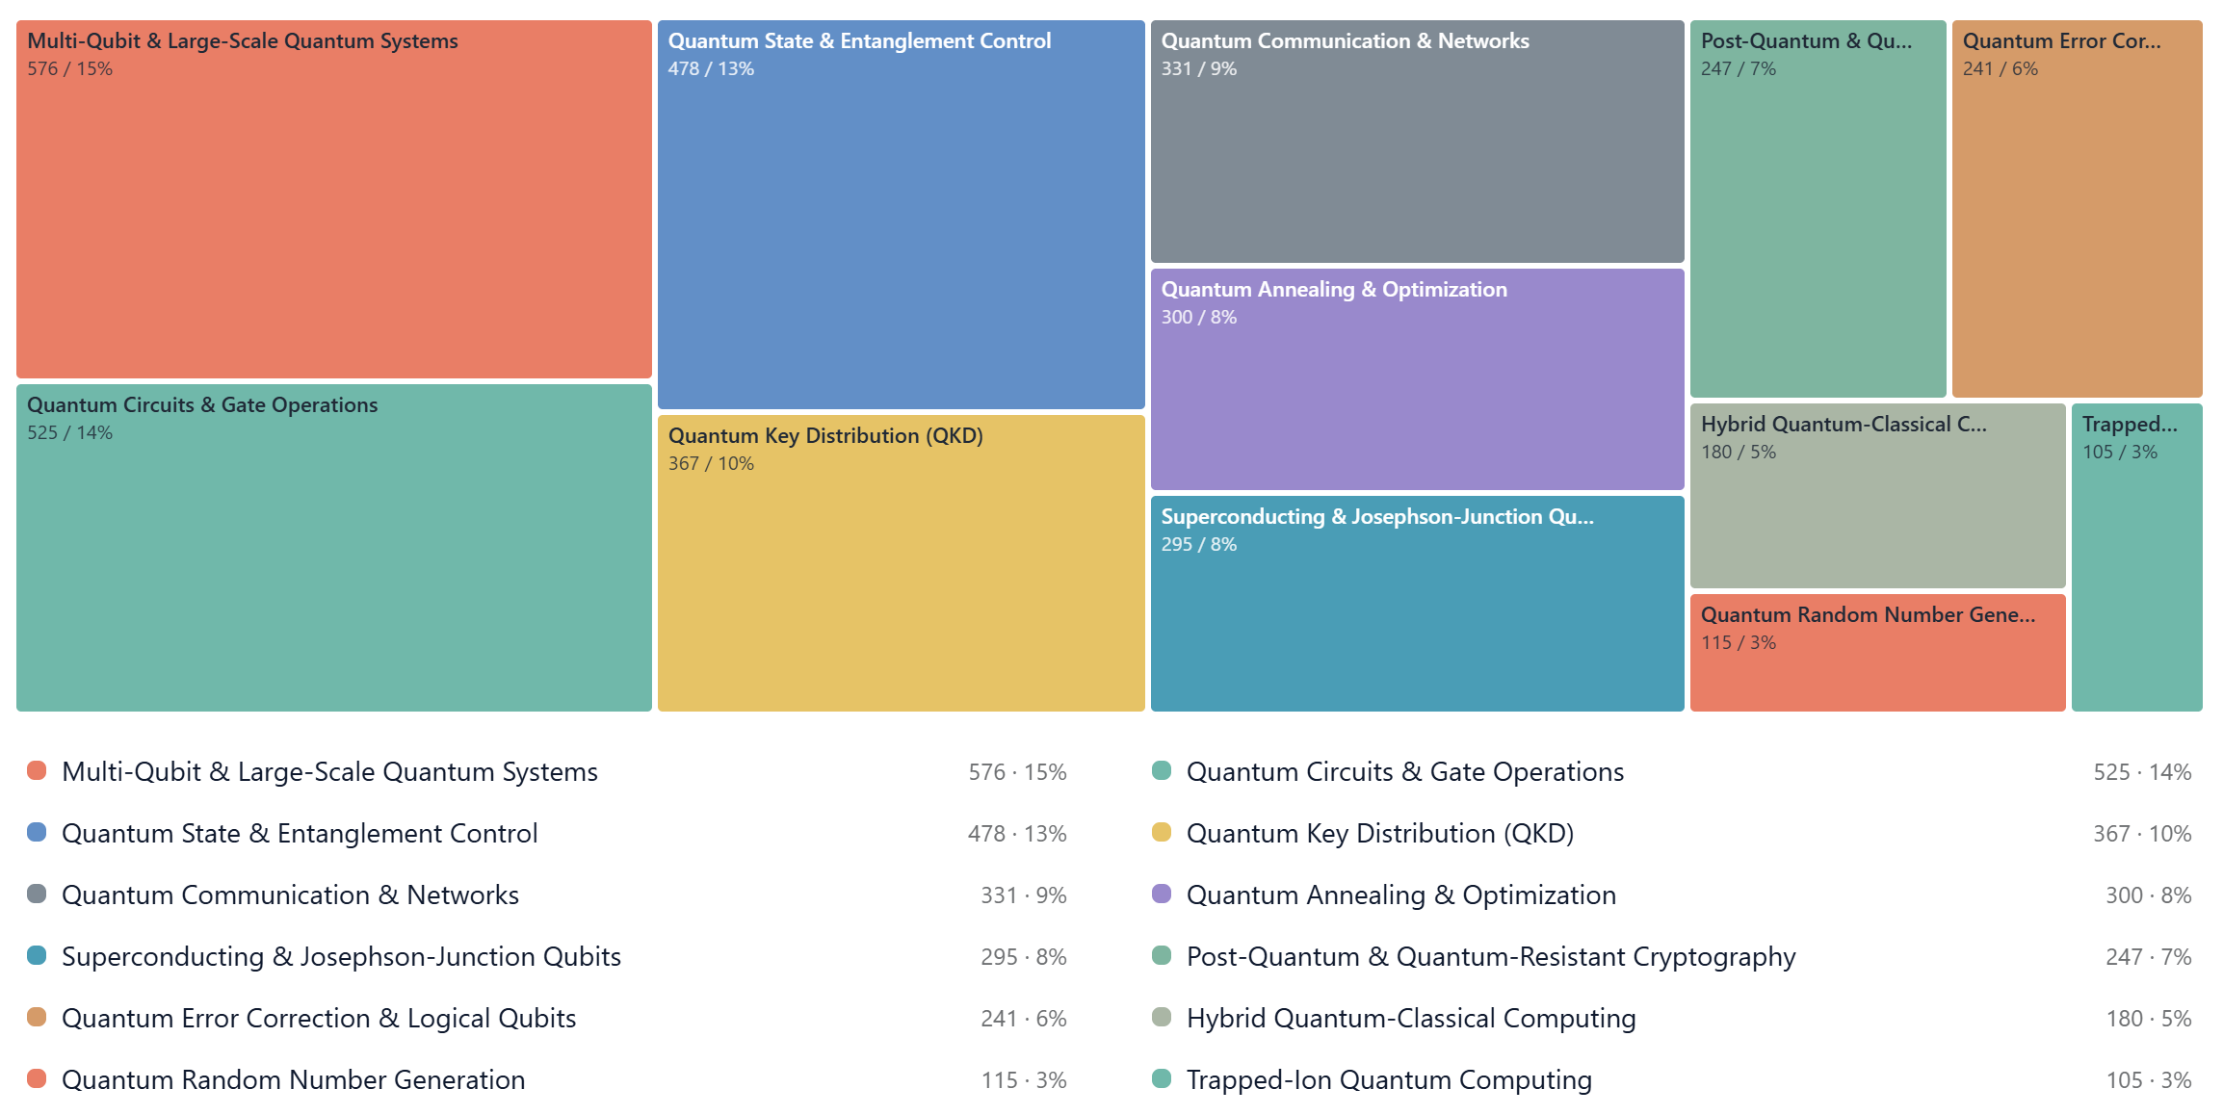Click the legend value 576 · 15%
Viewport: 2223px width, 1115px height.
click(x=1017, y=772)
